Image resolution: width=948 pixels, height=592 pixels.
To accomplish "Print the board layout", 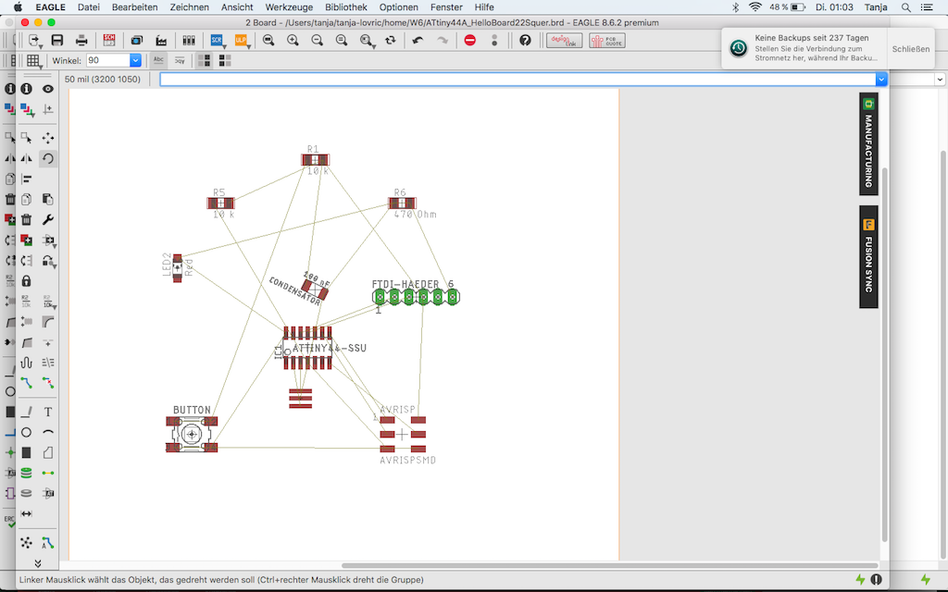I will click(x=81, y=41).
